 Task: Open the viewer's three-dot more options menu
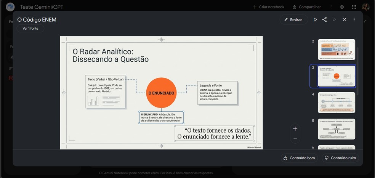point(354,19)
